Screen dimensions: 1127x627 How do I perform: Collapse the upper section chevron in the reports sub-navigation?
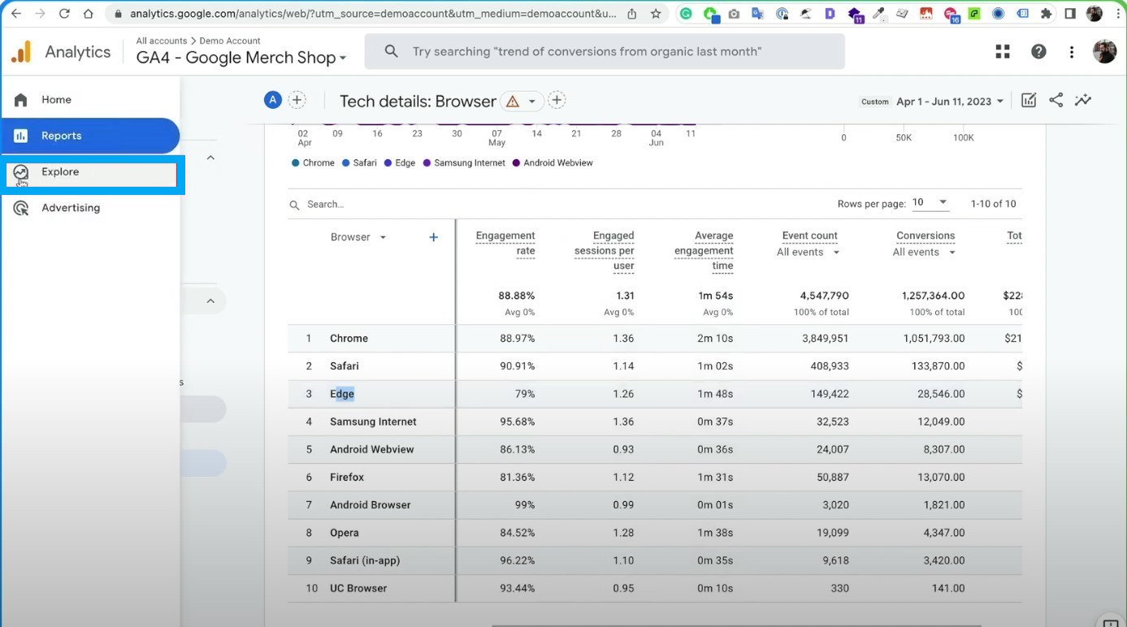(x=210, y=158)
